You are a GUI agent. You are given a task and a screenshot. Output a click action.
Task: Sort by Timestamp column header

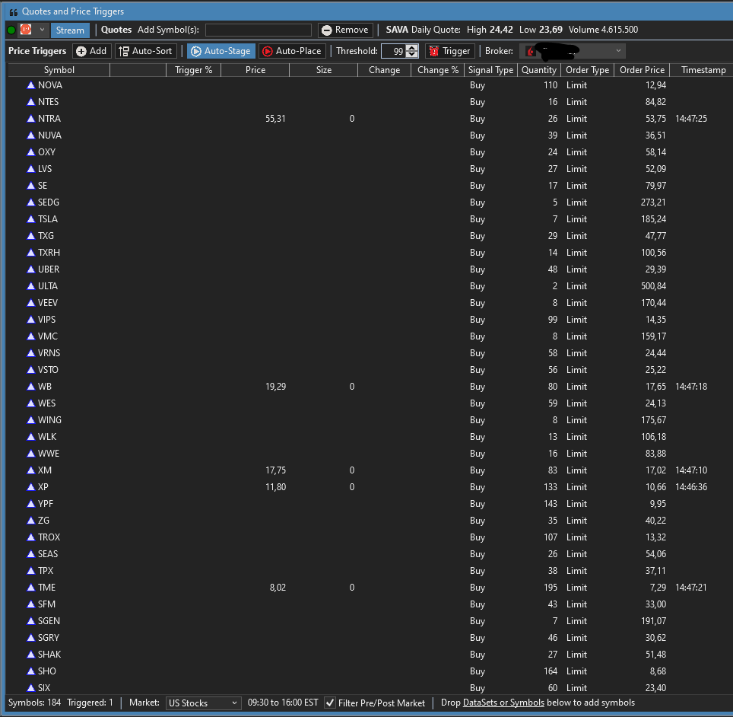tap(703, 70)
